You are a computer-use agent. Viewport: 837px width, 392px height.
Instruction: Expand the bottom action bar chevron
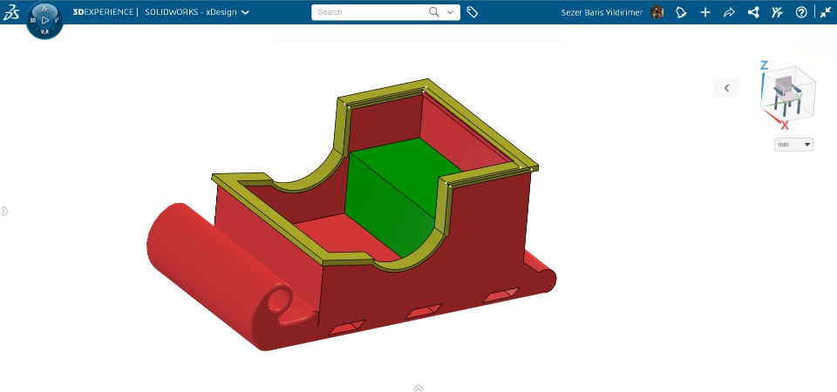[418, 388]
